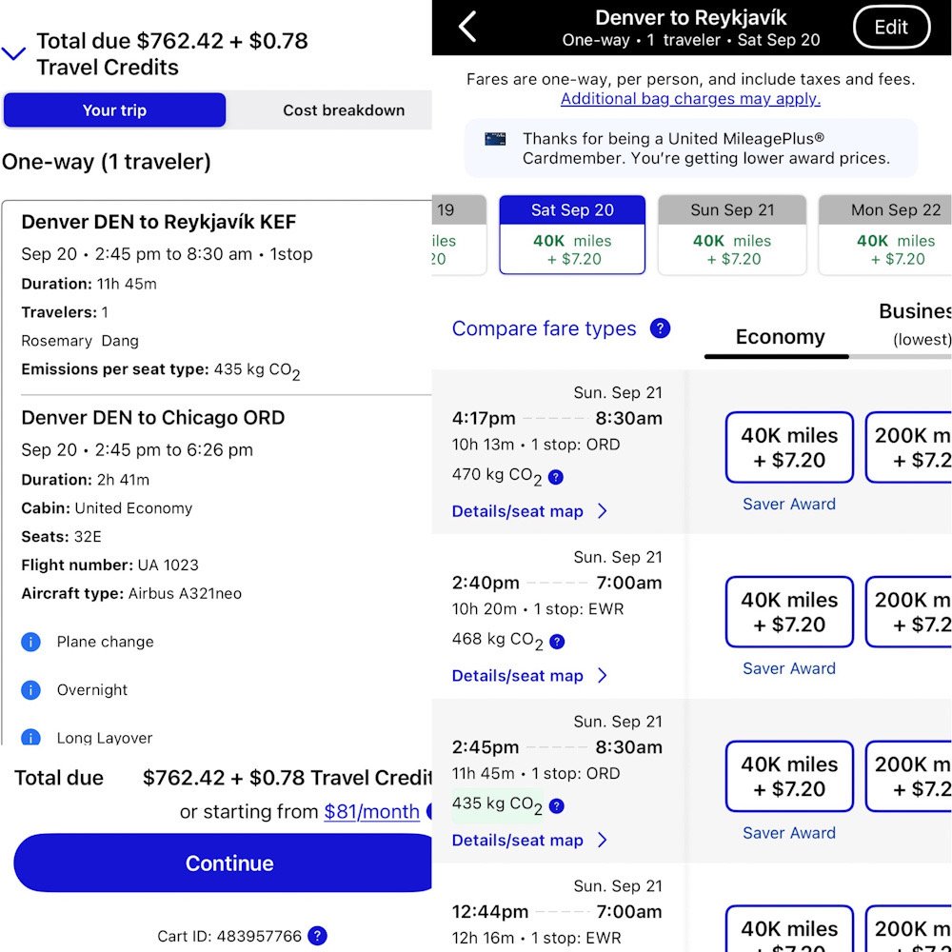Choose the Mon Sep 22 date card
The height and width of the screenshot is (952, 952).
click(885, 234)
